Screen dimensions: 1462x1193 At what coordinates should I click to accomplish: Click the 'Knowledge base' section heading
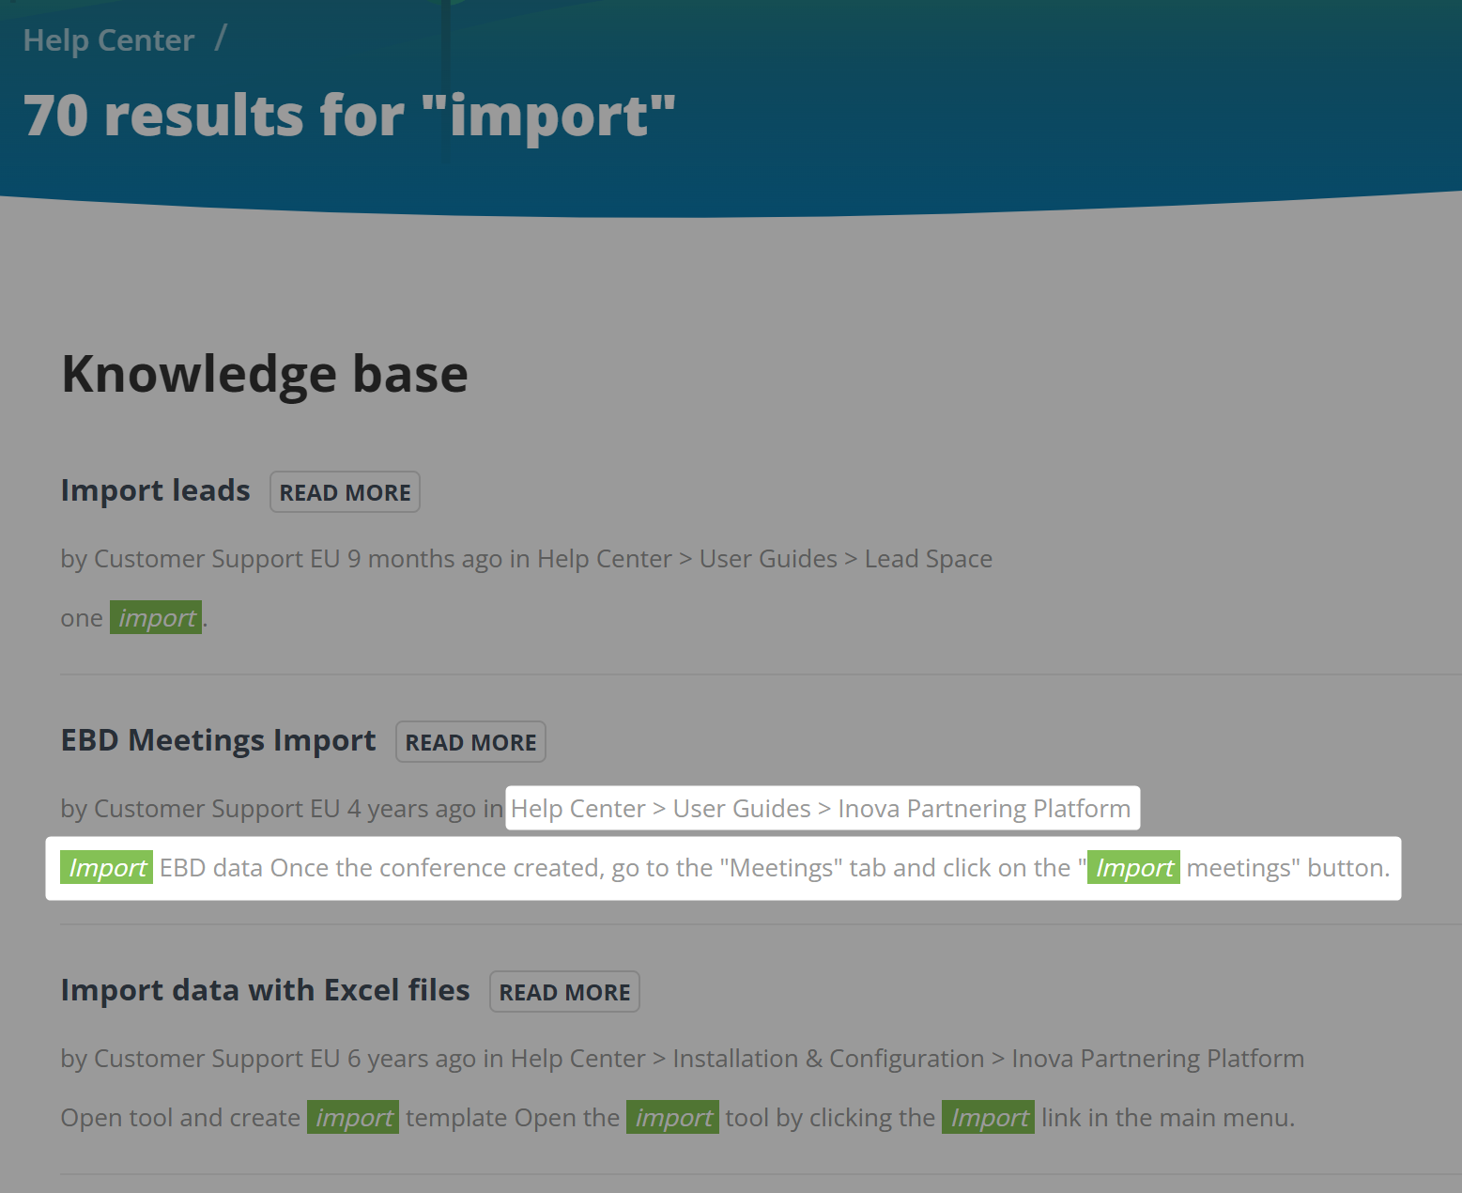(265, 374)
